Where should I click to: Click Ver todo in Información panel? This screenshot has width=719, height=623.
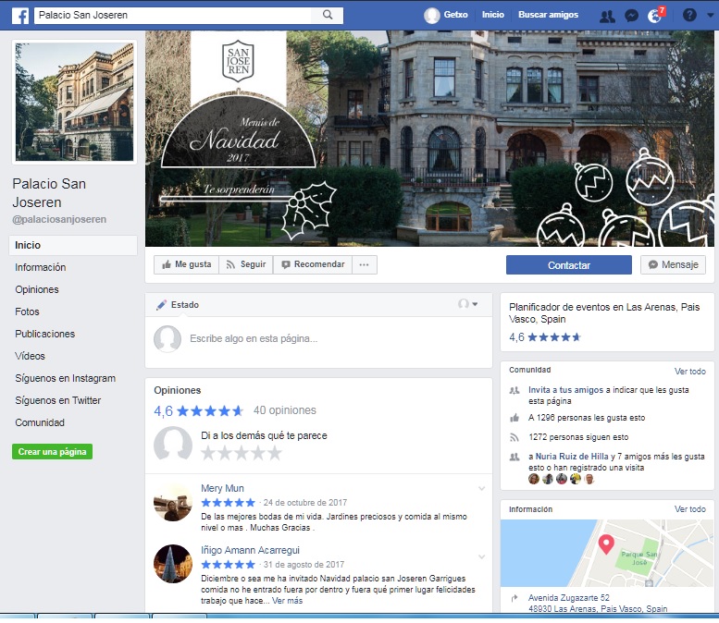689,509
